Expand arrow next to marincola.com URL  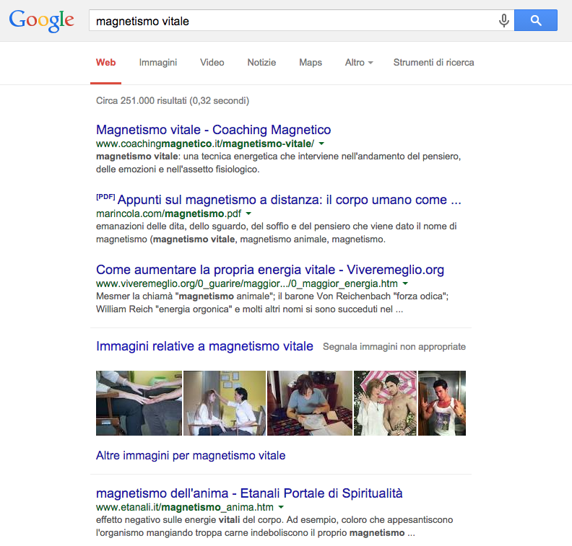click(x=248, y=213)
